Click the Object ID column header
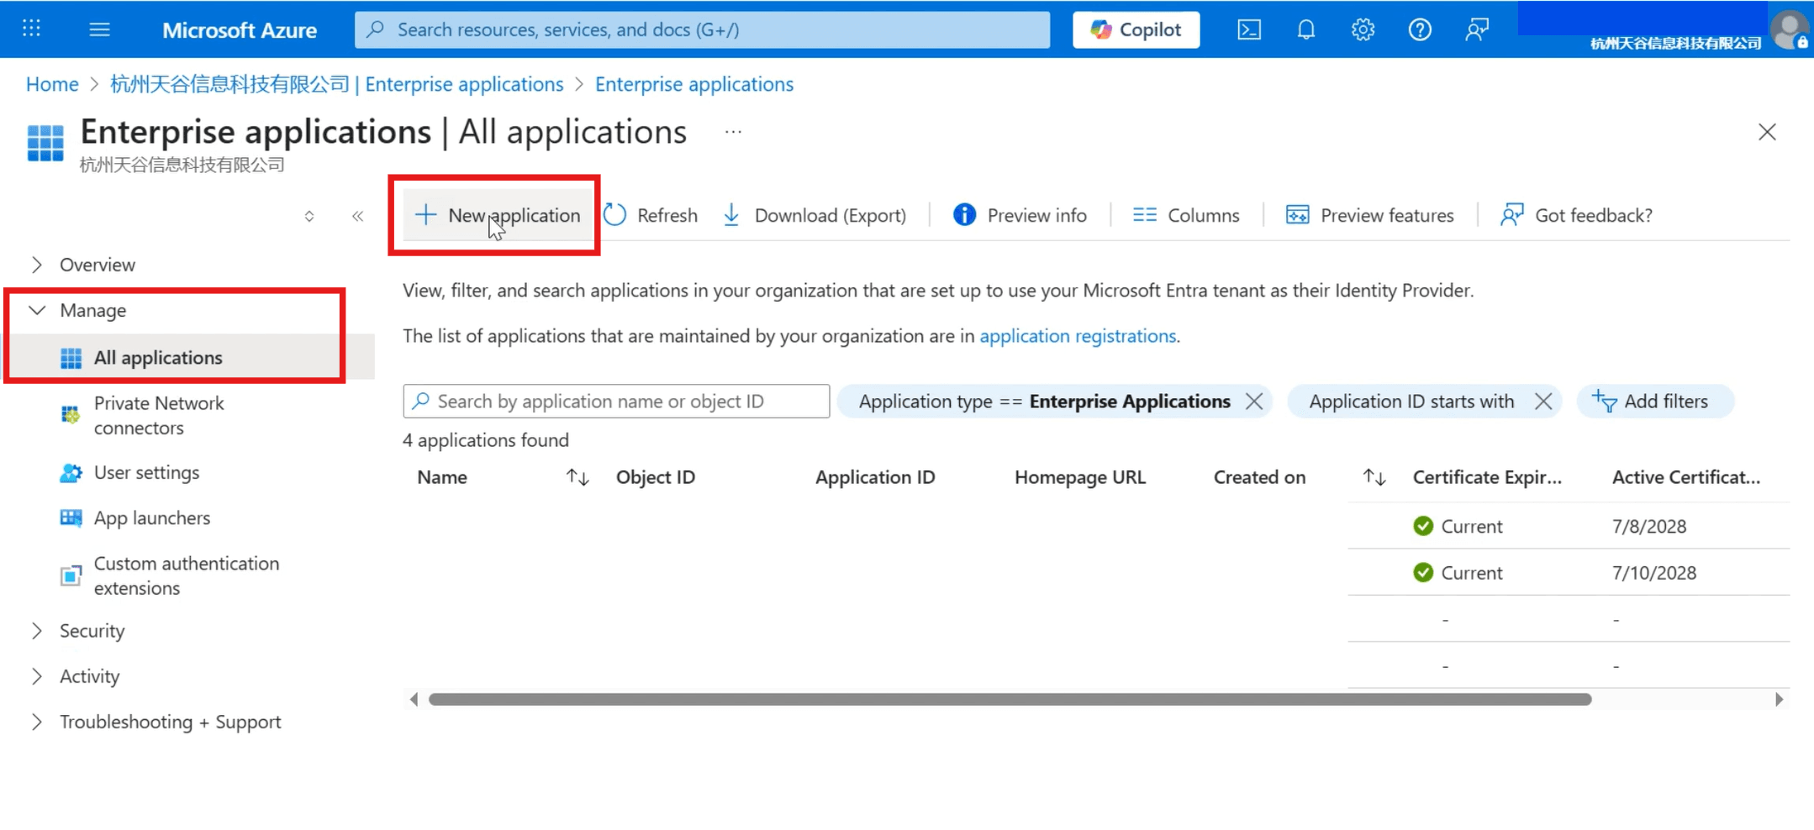 [x=656, y=477]
